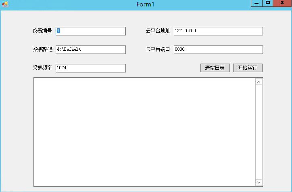Click the log area vertical scrollbar track

coord(259,132)
